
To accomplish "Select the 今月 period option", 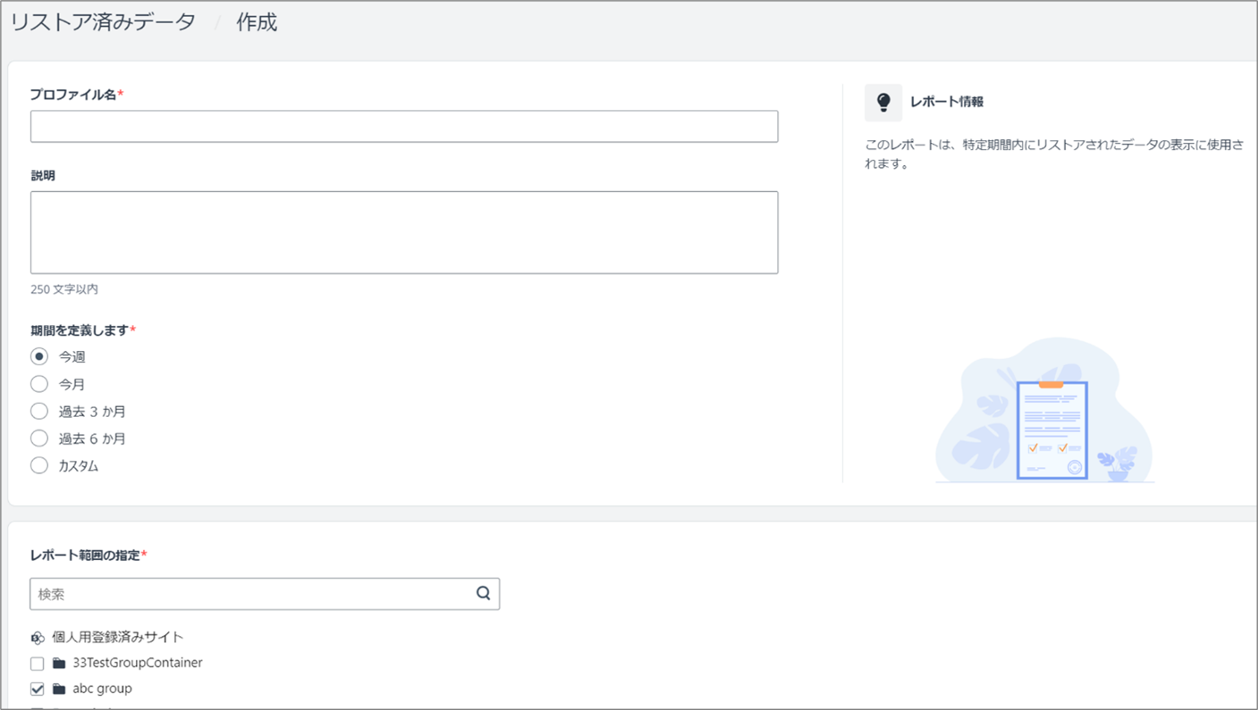I will point(39,384).
